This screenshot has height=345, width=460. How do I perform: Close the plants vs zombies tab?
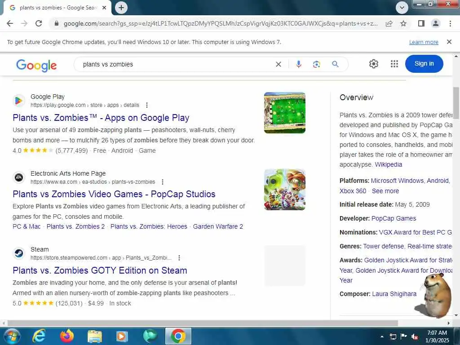pyautogui.click(x=104, y=8)
